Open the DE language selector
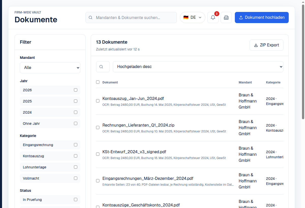The width and height of the screenshot is (305, 208). pyautogui.click(x=193, y=18)
